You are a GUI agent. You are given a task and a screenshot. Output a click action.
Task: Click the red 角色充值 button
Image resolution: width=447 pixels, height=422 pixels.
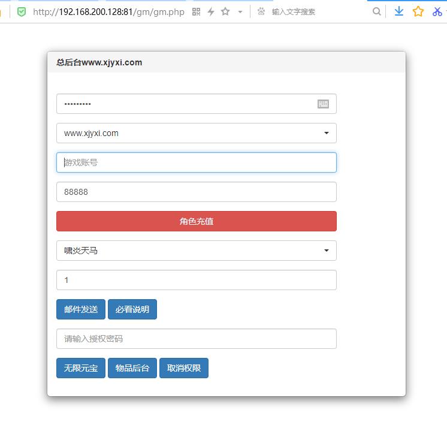[x=196, y=221]
